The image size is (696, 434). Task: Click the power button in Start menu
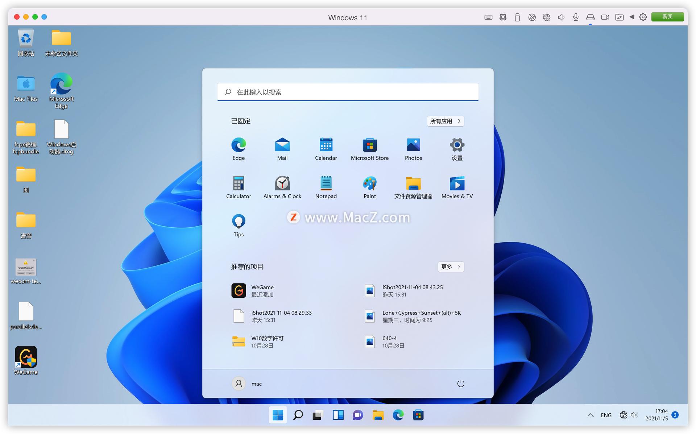461,383
